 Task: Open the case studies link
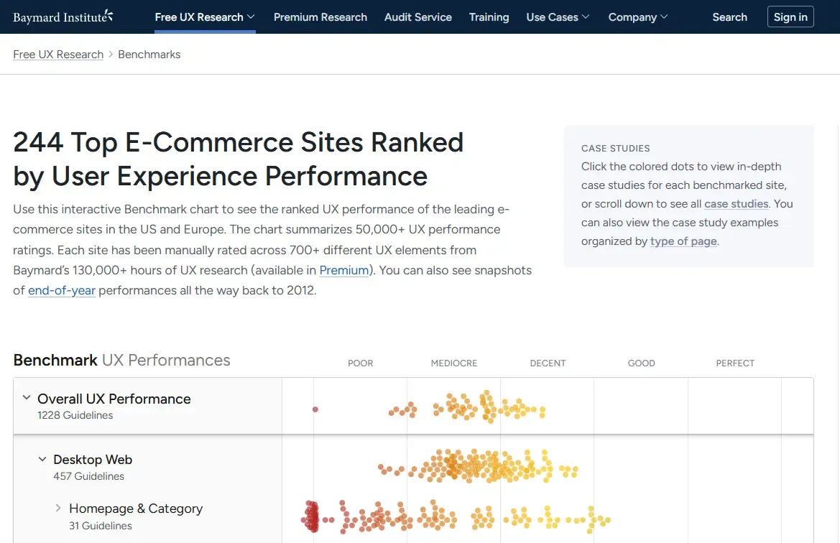pyautogui.click(x=737, y=203)
